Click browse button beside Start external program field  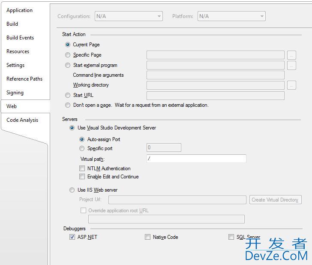coord(291,66)
